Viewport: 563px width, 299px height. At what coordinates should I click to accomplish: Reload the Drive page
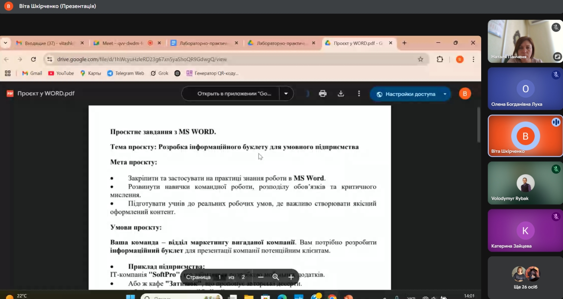click(33, 59)
